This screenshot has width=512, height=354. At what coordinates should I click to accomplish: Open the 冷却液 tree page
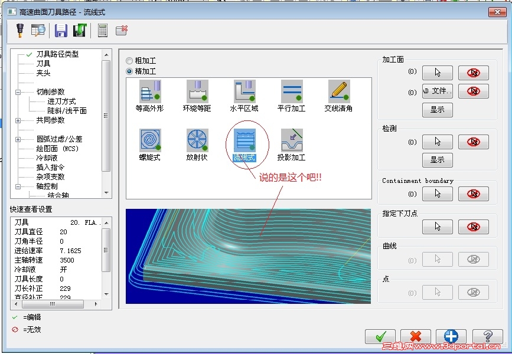[47, 158]
